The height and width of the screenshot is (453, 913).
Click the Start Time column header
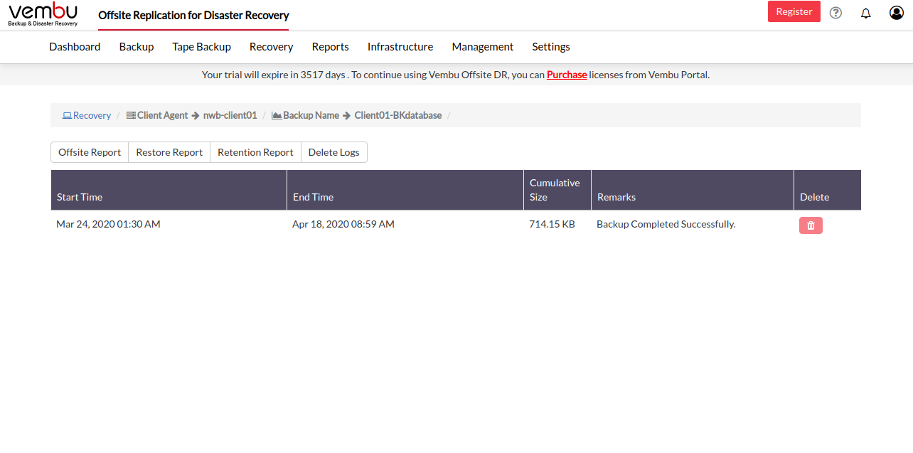[169, 190]
